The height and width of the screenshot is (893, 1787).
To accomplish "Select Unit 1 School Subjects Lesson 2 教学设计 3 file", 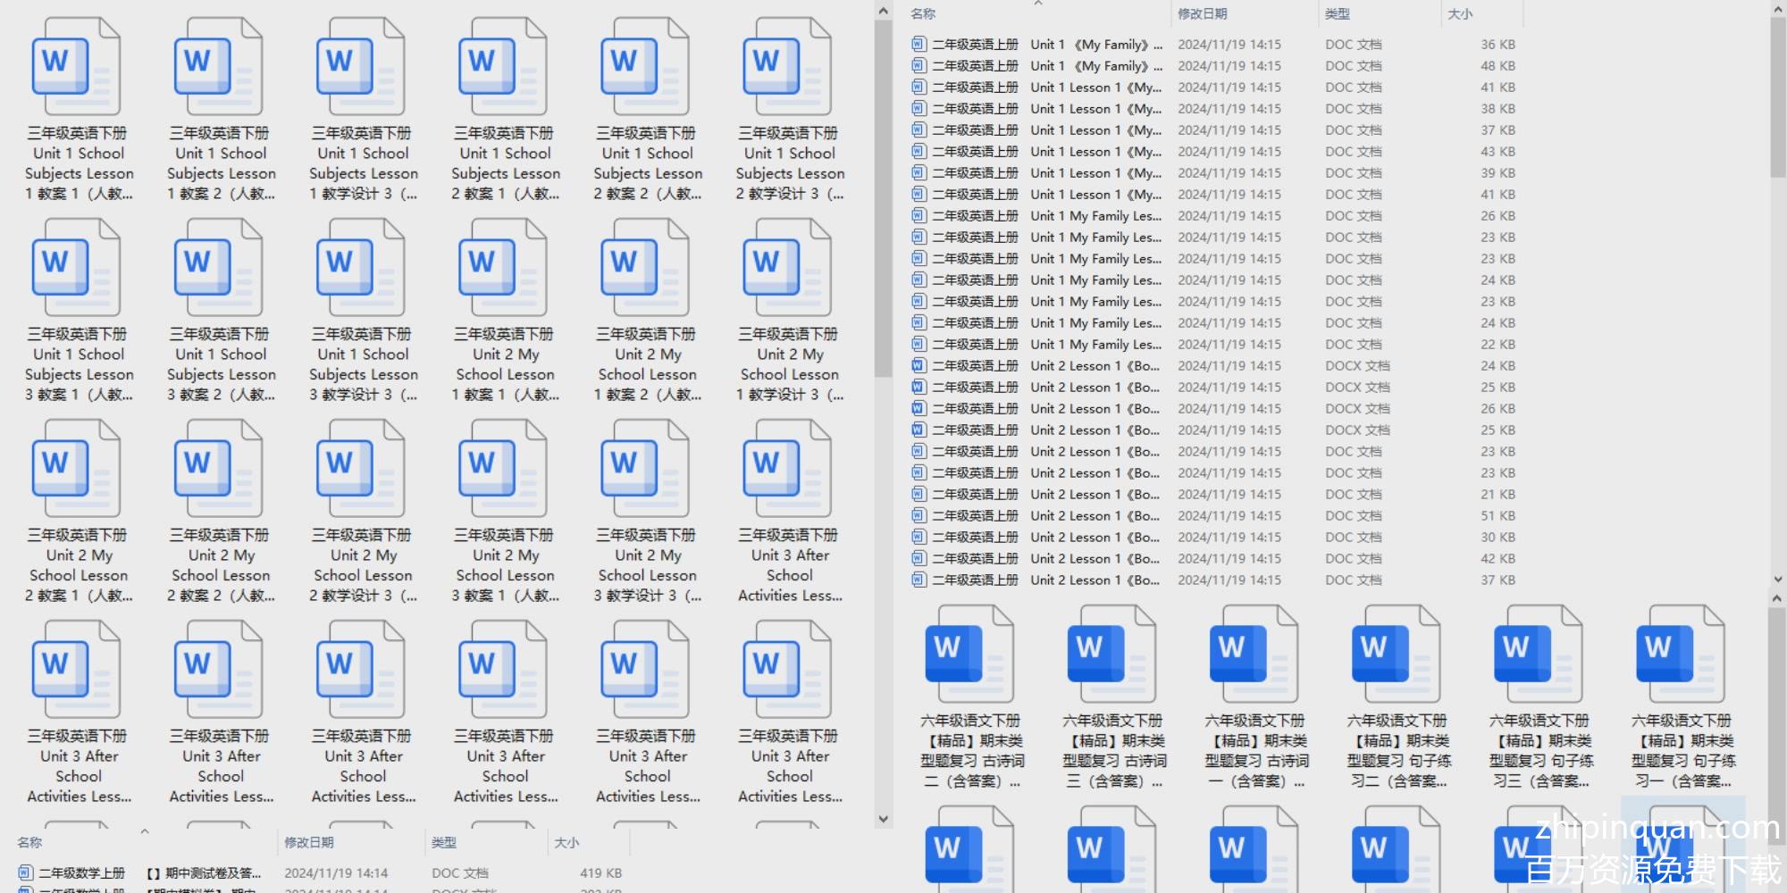I will click(x=788, y=68).
